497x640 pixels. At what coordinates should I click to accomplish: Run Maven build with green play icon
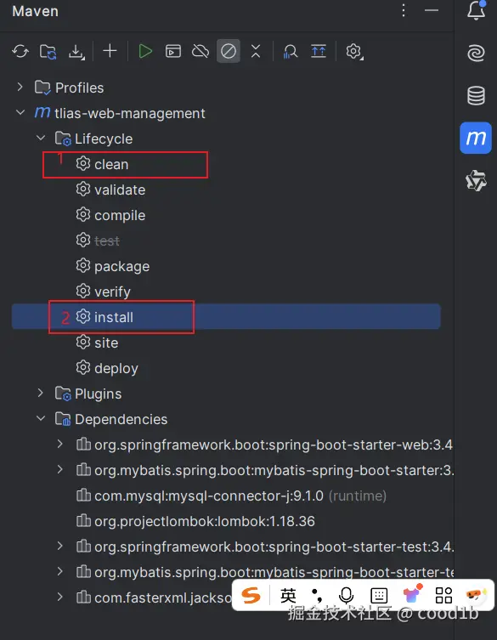tap(145, 52)
